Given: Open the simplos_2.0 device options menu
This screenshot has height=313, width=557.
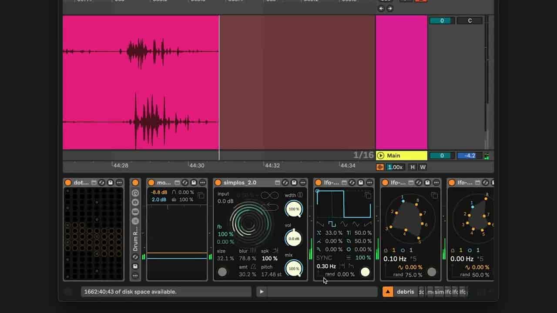Looking at the screenshot, I should [x=303, y=183].
